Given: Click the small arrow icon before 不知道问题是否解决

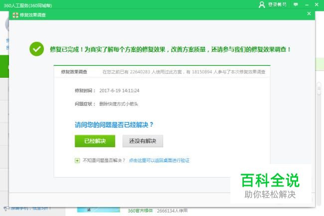Looking at the screenshot, I should tap(77, 161).
